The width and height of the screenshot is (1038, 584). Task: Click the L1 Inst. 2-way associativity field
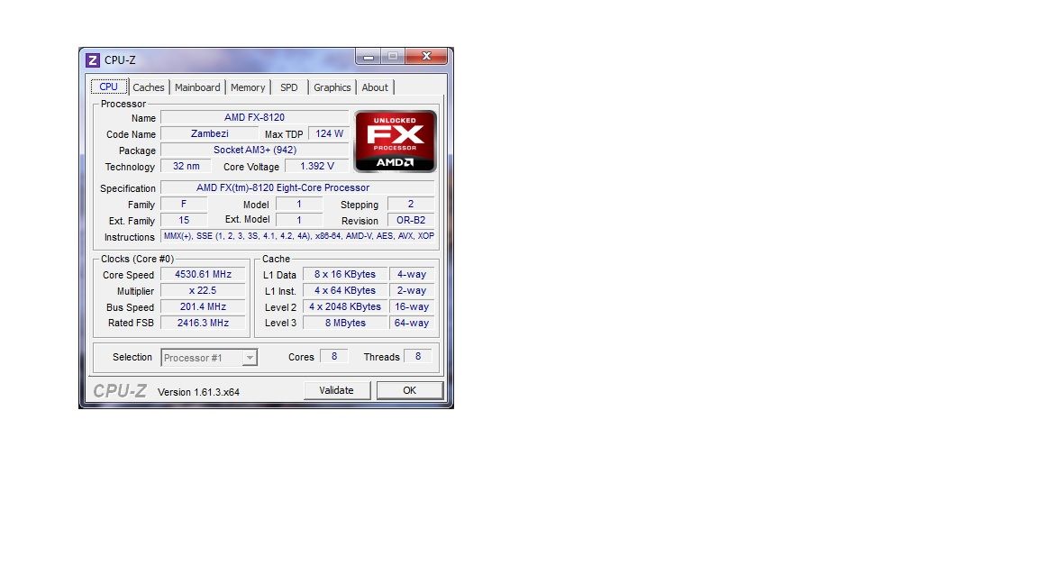tap(412, 290)
